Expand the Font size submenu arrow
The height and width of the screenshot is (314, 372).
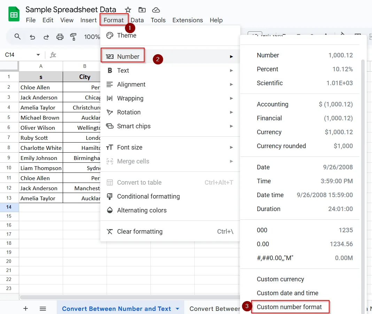[x=231, y=147]
